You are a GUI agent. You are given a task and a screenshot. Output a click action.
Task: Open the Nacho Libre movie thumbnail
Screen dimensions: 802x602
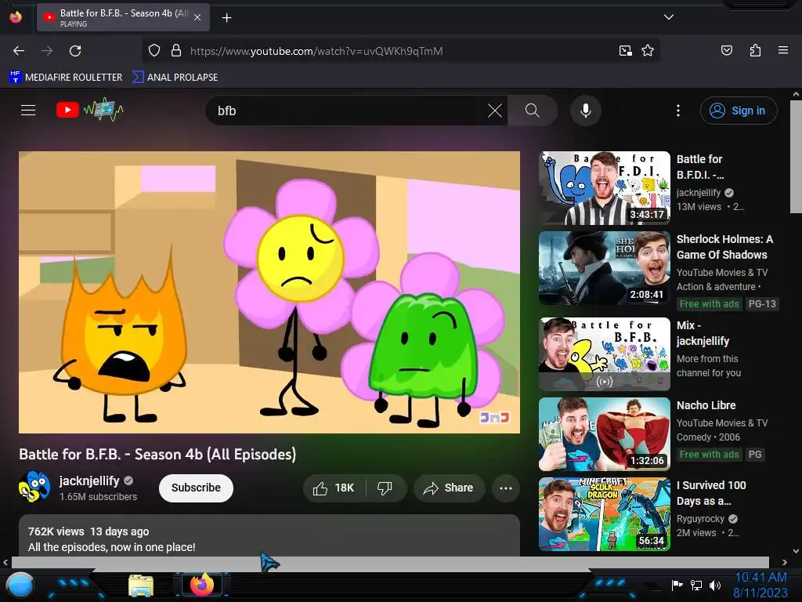click(x=605, y=434)
